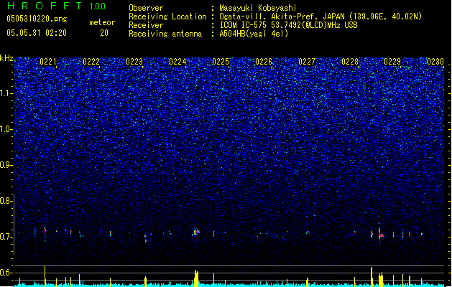Click the 0.7 frequency axis label
The width and height of the screenshot is (452, 287).
point(6,237)
